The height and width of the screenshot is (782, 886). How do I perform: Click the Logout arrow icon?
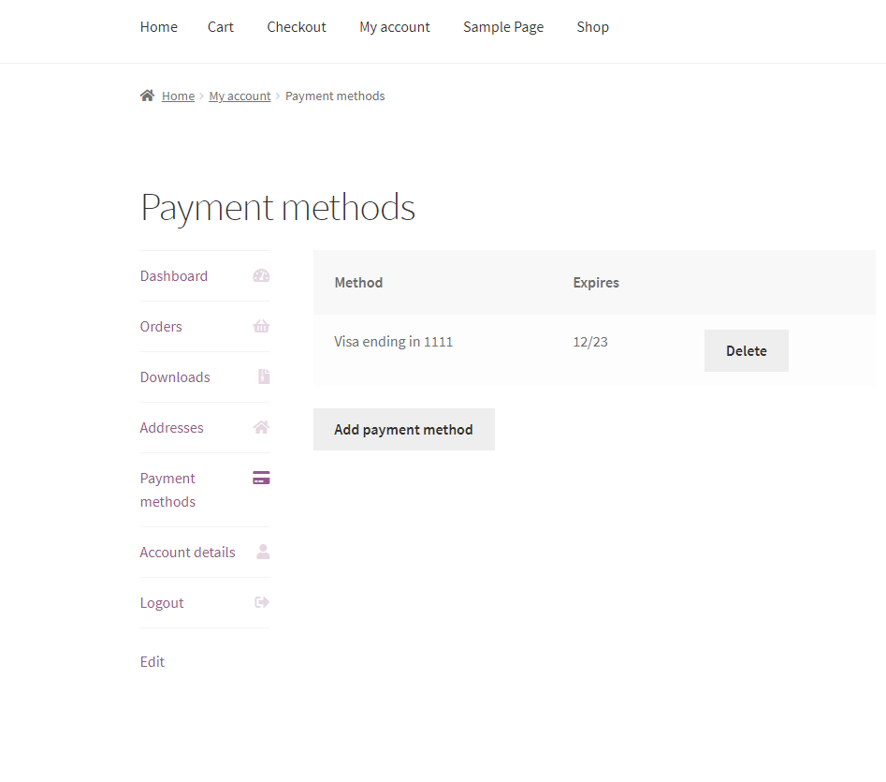click(x=262, y=602)
